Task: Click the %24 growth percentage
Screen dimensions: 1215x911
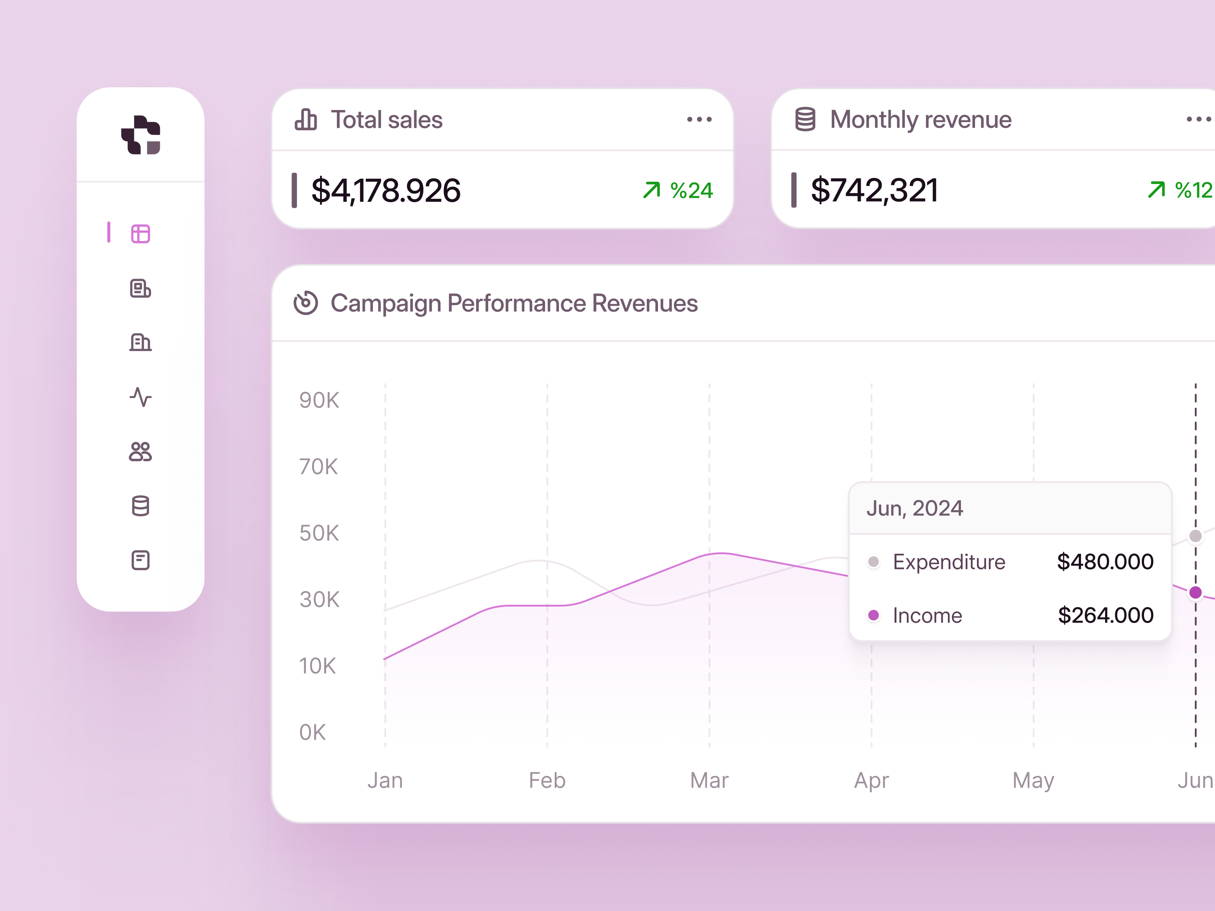Action: coord(691,191)
